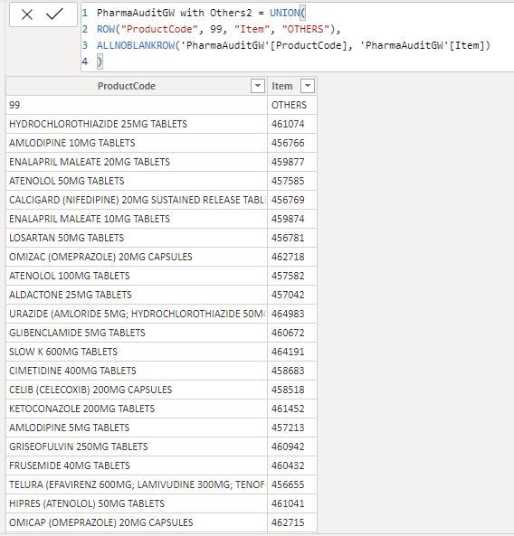Select item cell 464983
514x536 pixels.
coord(292,314)
